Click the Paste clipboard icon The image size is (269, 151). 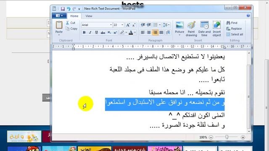(x=59, y=25)
